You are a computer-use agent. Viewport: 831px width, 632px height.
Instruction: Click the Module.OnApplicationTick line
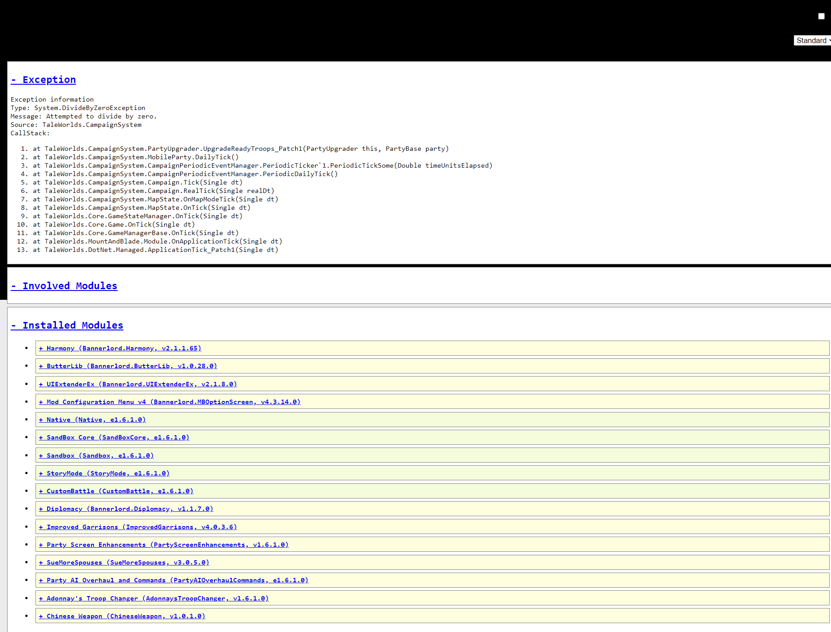point(158,241)
